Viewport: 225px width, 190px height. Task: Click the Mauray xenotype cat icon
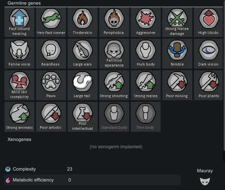205,181
